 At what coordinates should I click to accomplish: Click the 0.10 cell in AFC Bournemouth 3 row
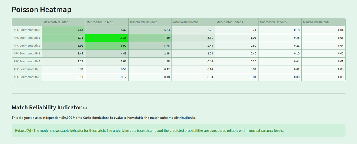[x=280, y=54]
